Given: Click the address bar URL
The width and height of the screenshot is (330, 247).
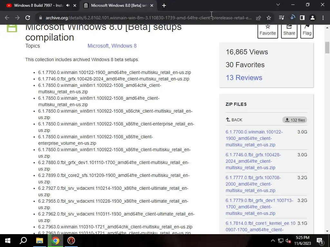Looking at the screenshot, I should pos(148,18).
